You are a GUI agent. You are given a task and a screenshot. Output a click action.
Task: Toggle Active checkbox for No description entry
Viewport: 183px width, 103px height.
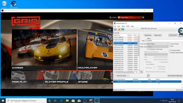(x=115, y=82)
